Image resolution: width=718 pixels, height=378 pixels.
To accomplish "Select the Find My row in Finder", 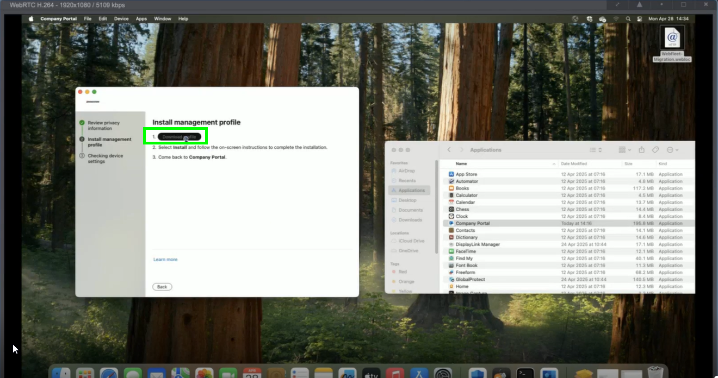I will [568, 259].
